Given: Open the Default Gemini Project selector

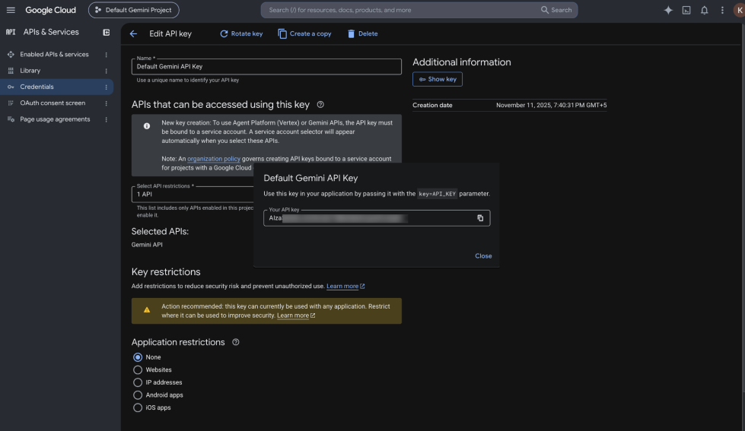Looking at the screenshot, I should (133, 10).
